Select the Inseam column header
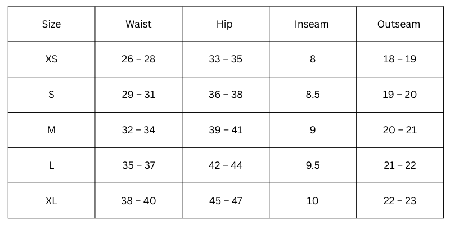450x225 pixels. point(312,24)
